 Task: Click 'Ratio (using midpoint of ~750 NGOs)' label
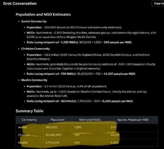52,74
